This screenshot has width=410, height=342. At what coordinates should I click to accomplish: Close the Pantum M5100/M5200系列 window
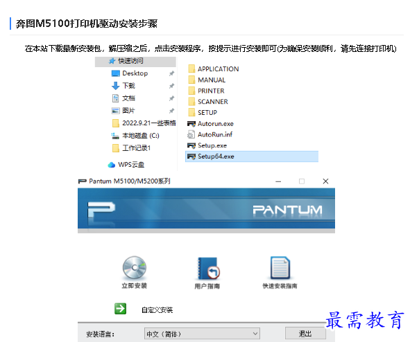(x=325, y=181)
